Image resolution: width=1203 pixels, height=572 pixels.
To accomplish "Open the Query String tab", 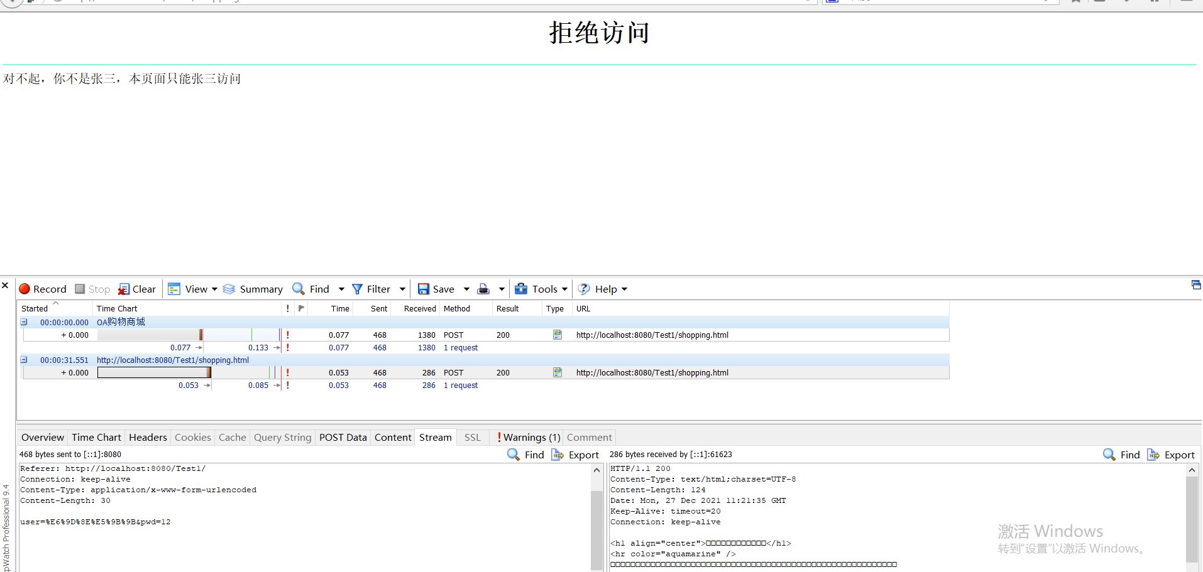I will (283, 437).
